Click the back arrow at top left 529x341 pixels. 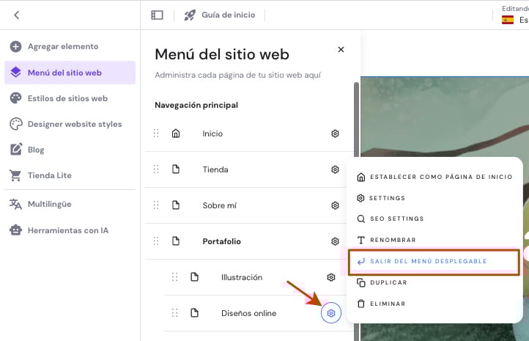pyautogui.click(x=16, y=15)
